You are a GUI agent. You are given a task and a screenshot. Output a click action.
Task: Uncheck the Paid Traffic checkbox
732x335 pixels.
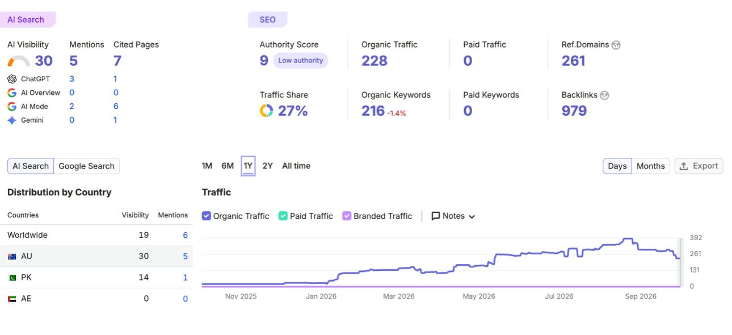[x=283, y=216]
